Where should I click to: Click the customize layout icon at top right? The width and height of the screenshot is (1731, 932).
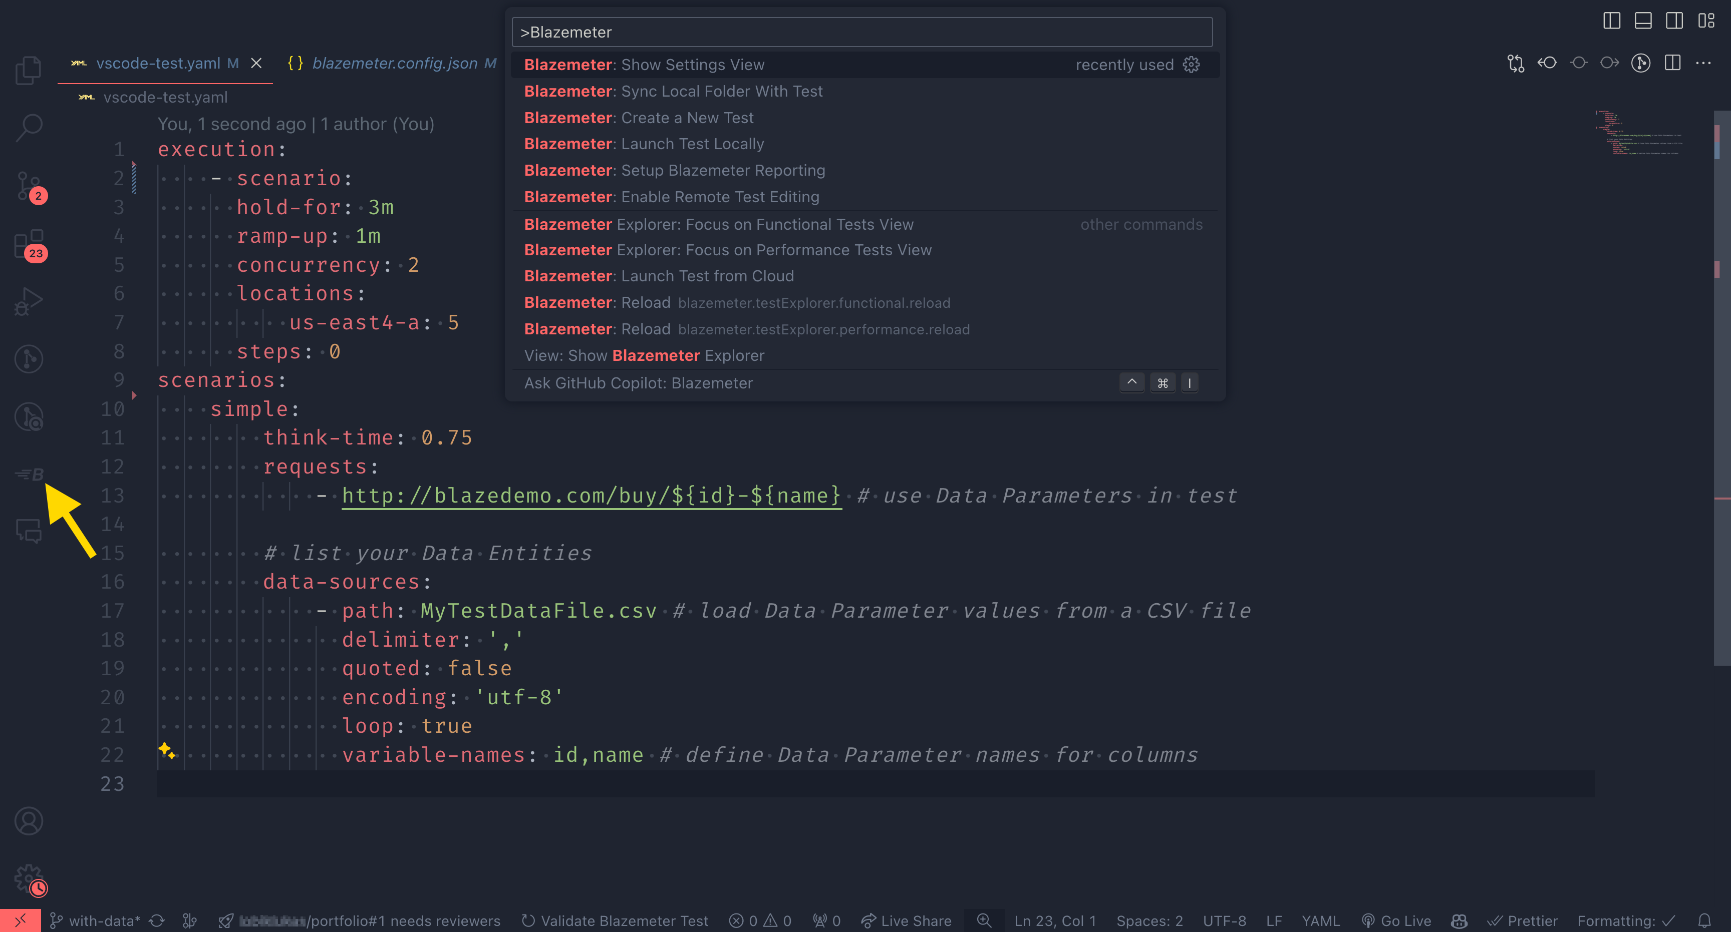click(1706, 21)
